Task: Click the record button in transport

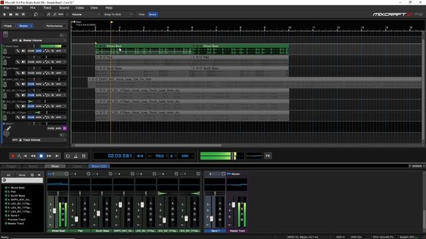Action: pyautogui.click(x=13, y=156)
